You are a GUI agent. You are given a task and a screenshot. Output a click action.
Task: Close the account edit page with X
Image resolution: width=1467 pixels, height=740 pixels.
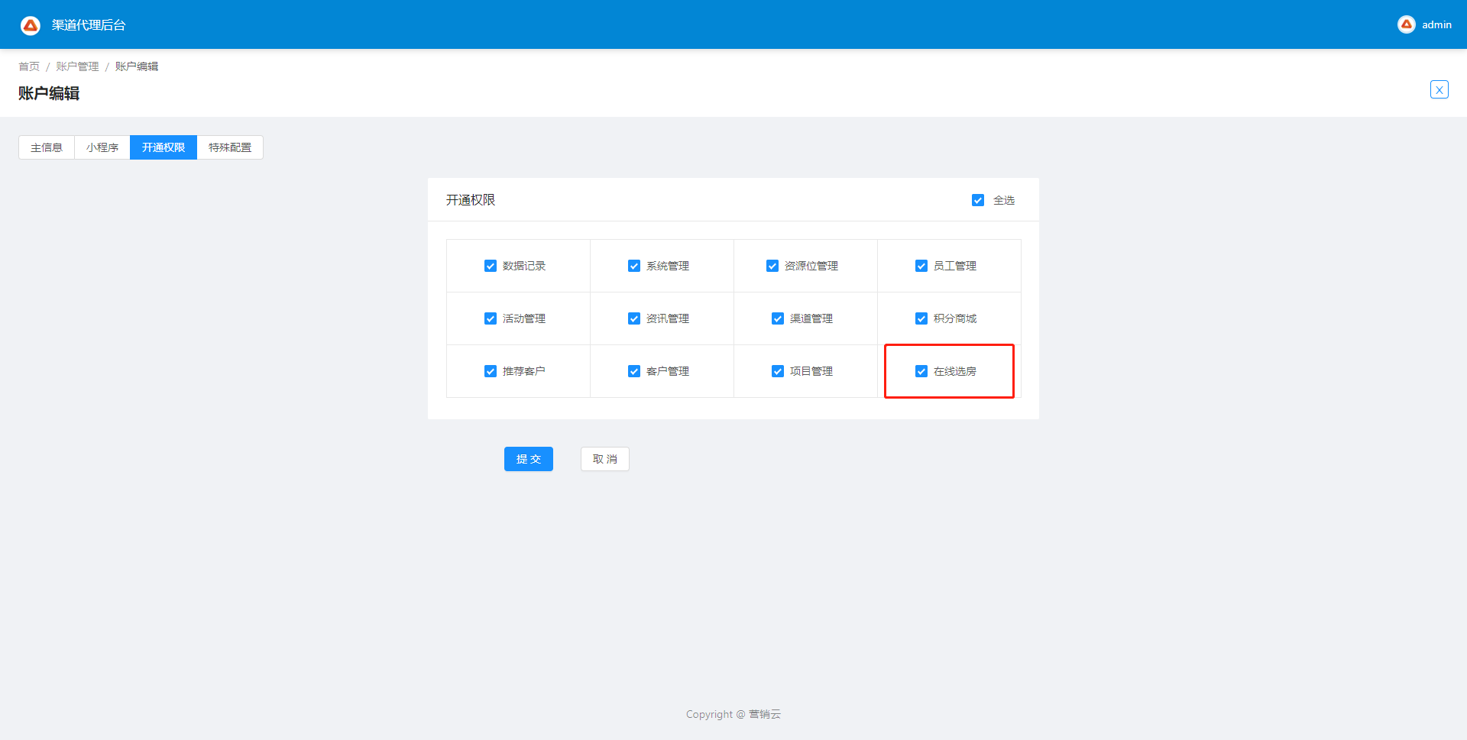pos(1439,89)
